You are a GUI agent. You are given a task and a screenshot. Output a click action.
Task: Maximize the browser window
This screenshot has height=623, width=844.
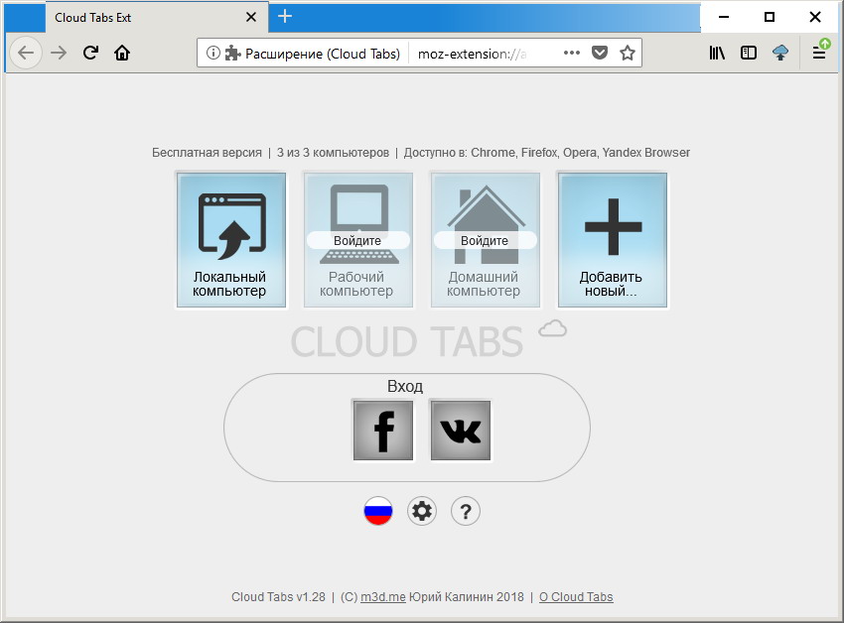tap(770, 17)
